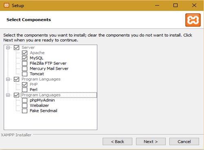204x150 pixels.
Task: Select the MySQL label
Action: tap(37, 58)
